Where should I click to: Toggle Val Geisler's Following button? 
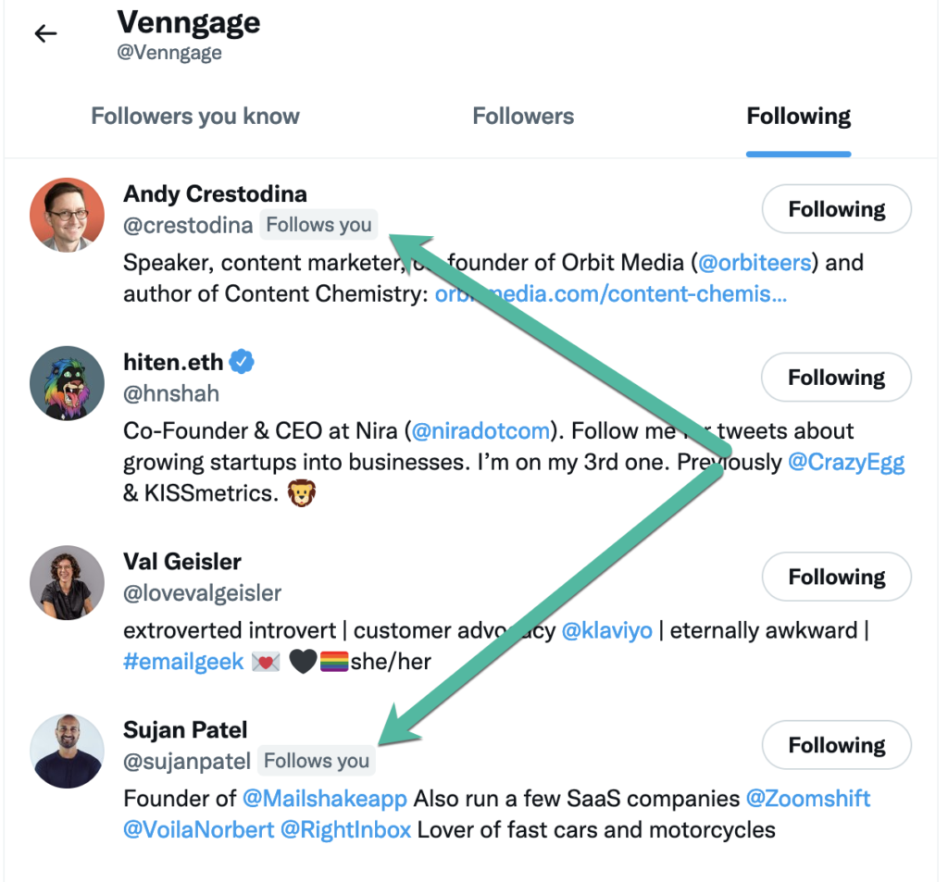(836, 578)
